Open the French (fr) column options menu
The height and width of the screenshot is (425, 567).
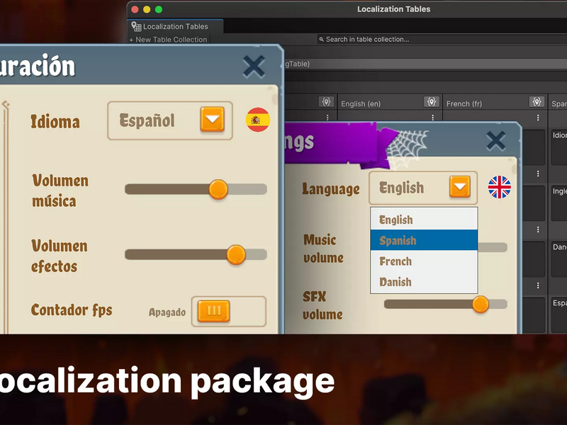pos(538,118)
